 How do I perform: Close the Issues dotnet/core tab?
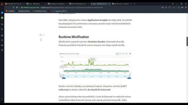click(46, 4)
